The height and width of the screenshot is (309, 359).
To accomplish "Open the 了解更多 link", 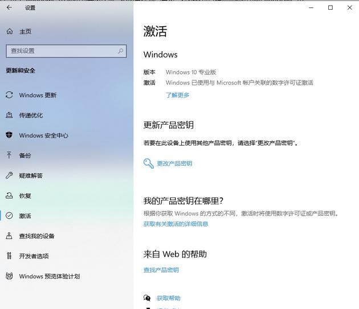I will click(x=177, y=95).
